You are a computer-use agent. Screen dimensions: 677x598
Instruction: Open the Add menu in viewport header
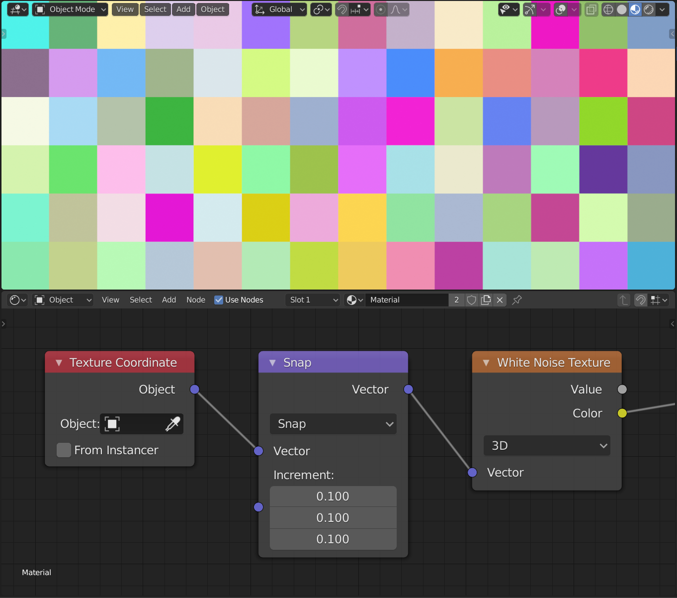[183, 9]
